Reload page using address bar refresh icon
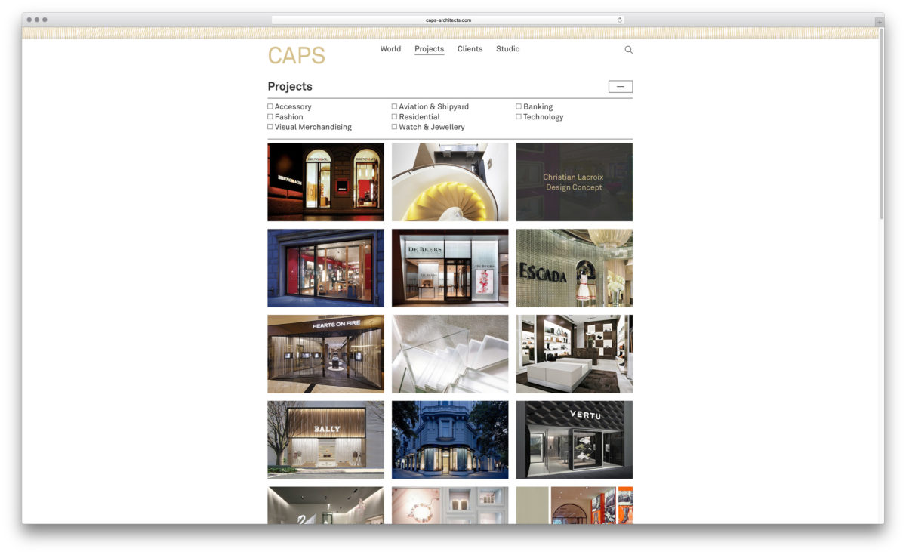The height and width of the screenshot is (555, 906). [619, 20]
